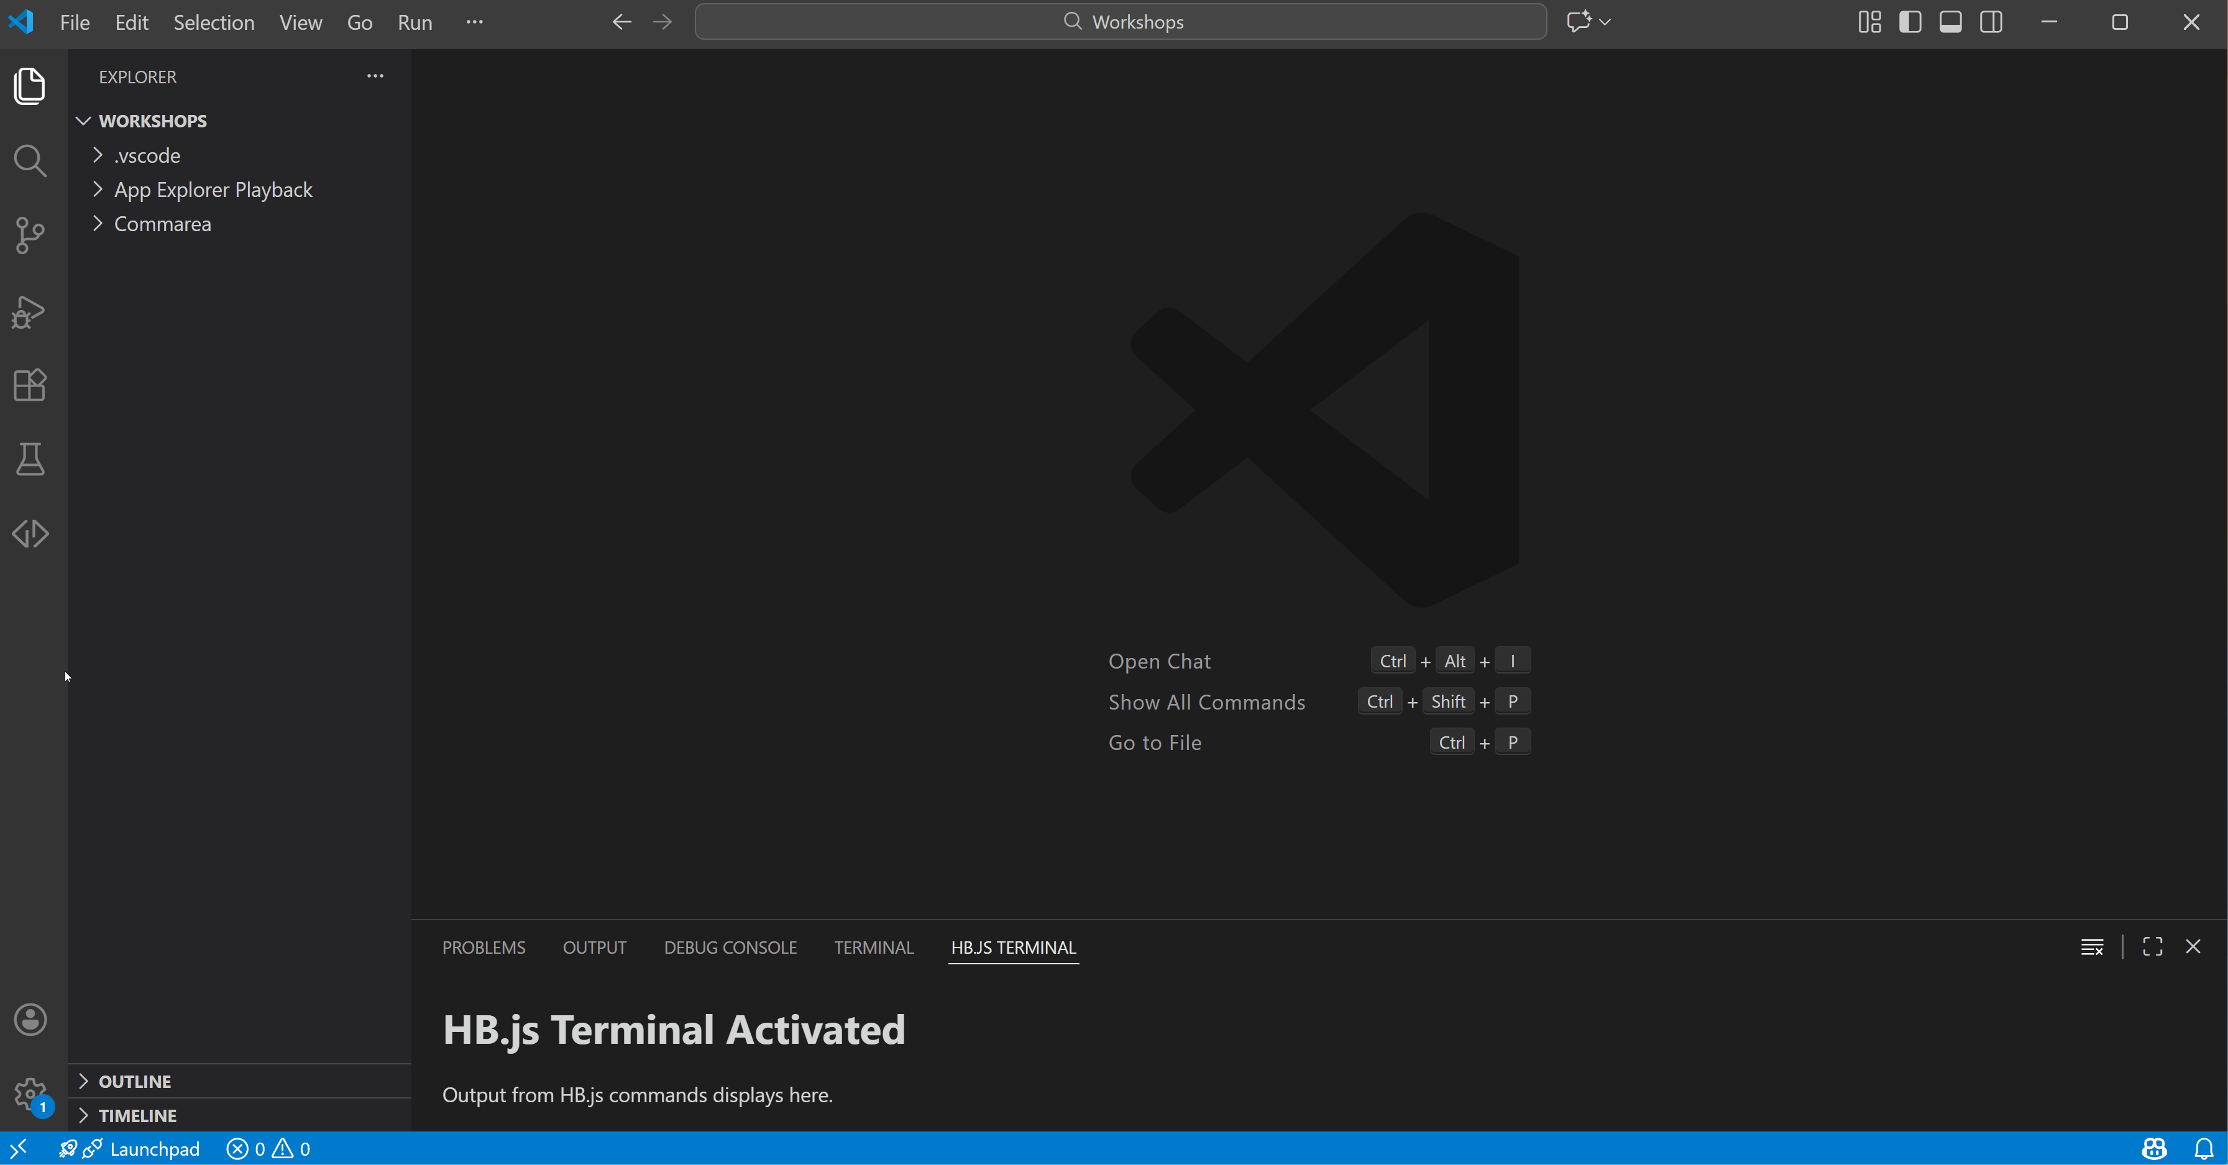Click the Manage gear icon with badge
This screenshot has width=2228, height=1165.
coord(29,1092)
